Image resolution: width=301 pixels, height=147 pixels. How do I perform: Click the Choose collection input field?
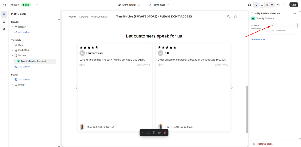[x=284, y=25]
